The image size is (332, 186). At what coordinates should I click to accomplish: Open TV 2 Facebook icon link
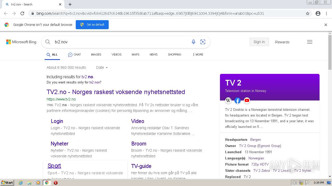tap(238, 100)
